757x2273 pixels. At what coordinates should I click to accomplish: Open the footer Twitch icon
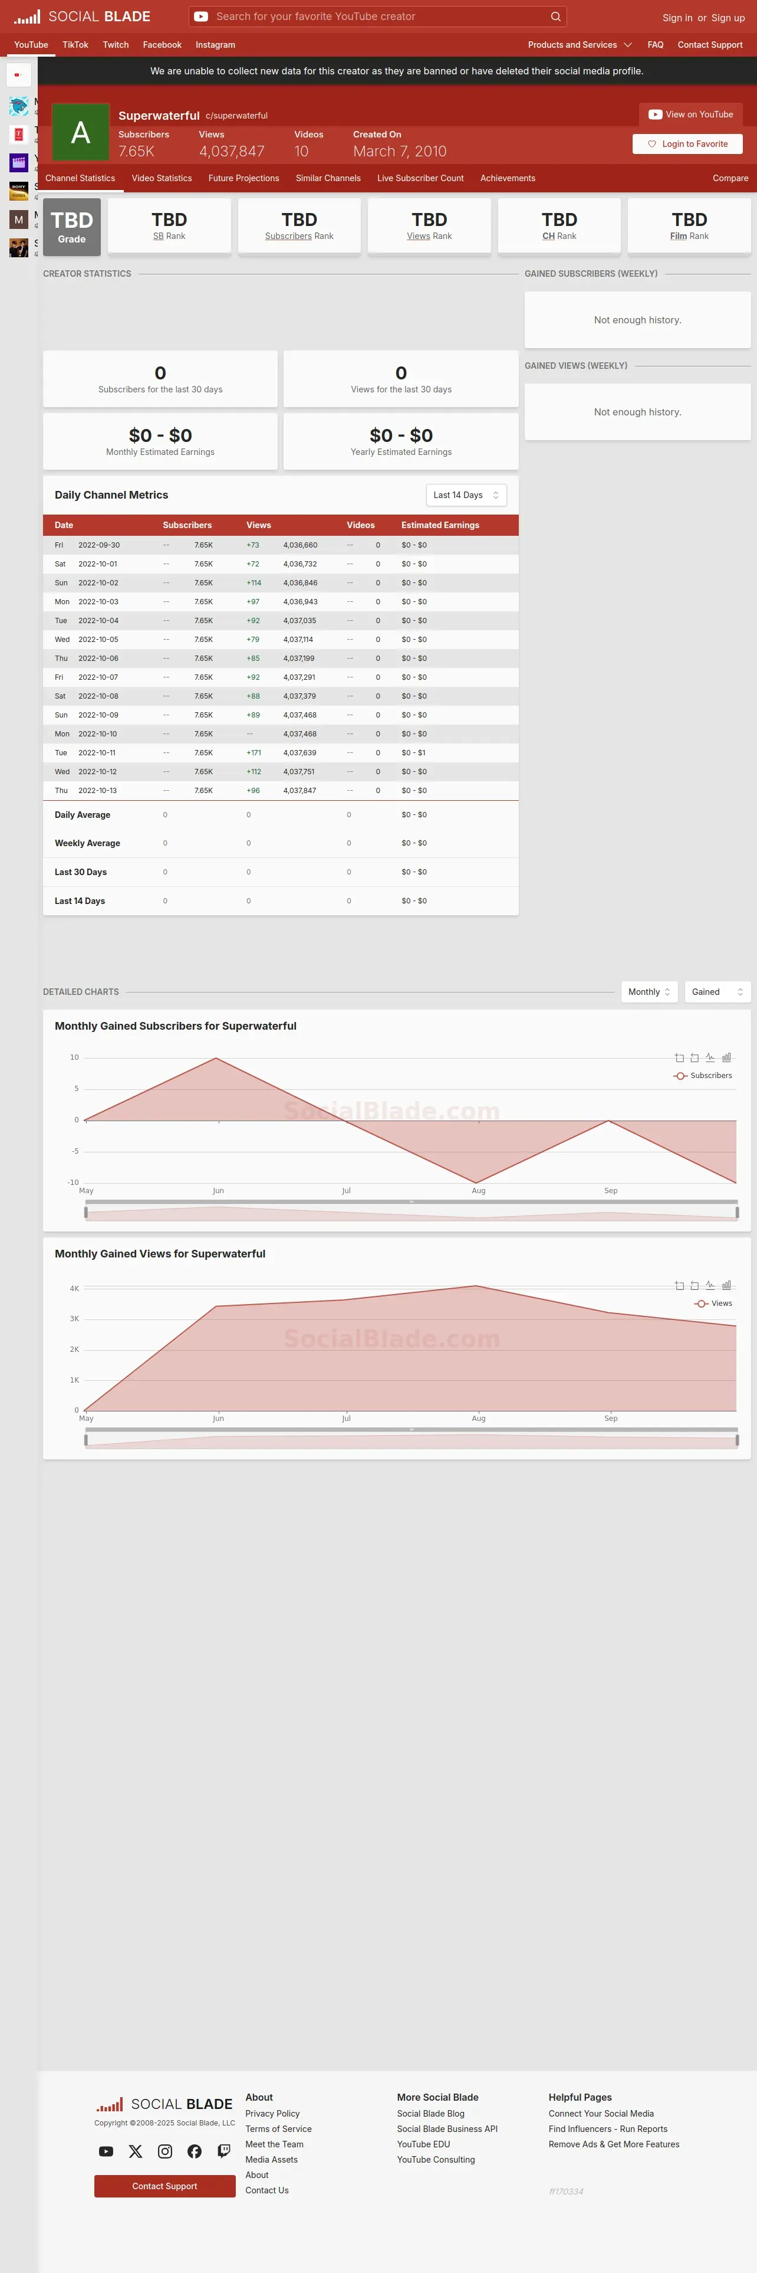pos(224,2151)
